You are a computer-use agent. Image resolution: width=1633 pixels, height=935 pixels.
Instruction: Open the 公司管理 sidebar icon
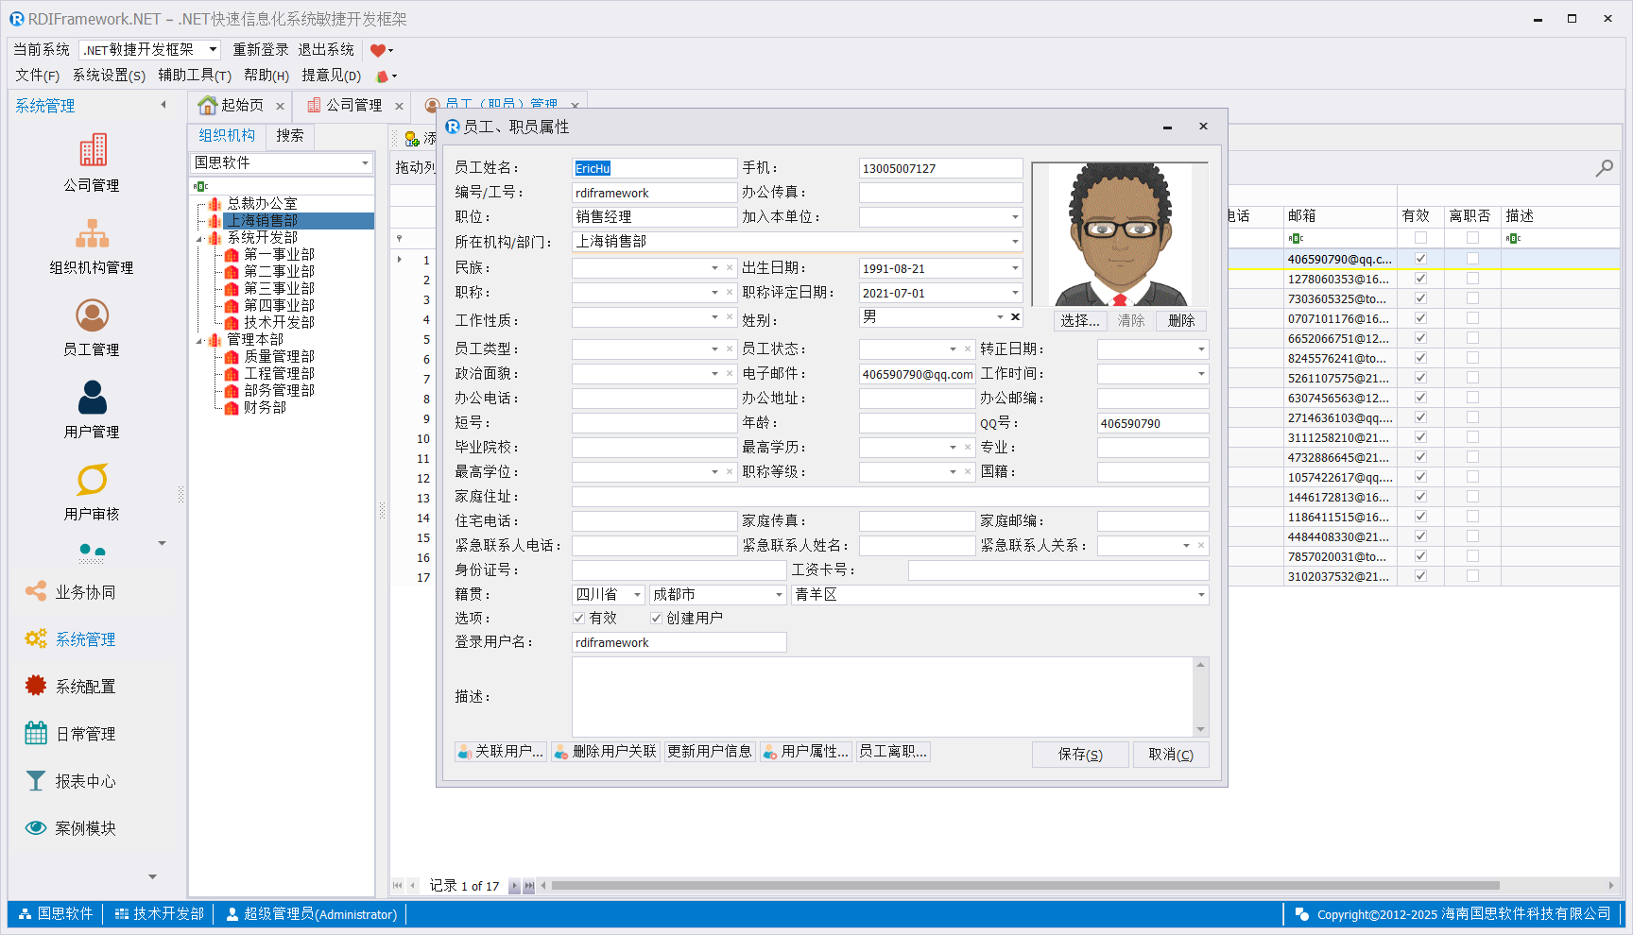click(93, 151)
